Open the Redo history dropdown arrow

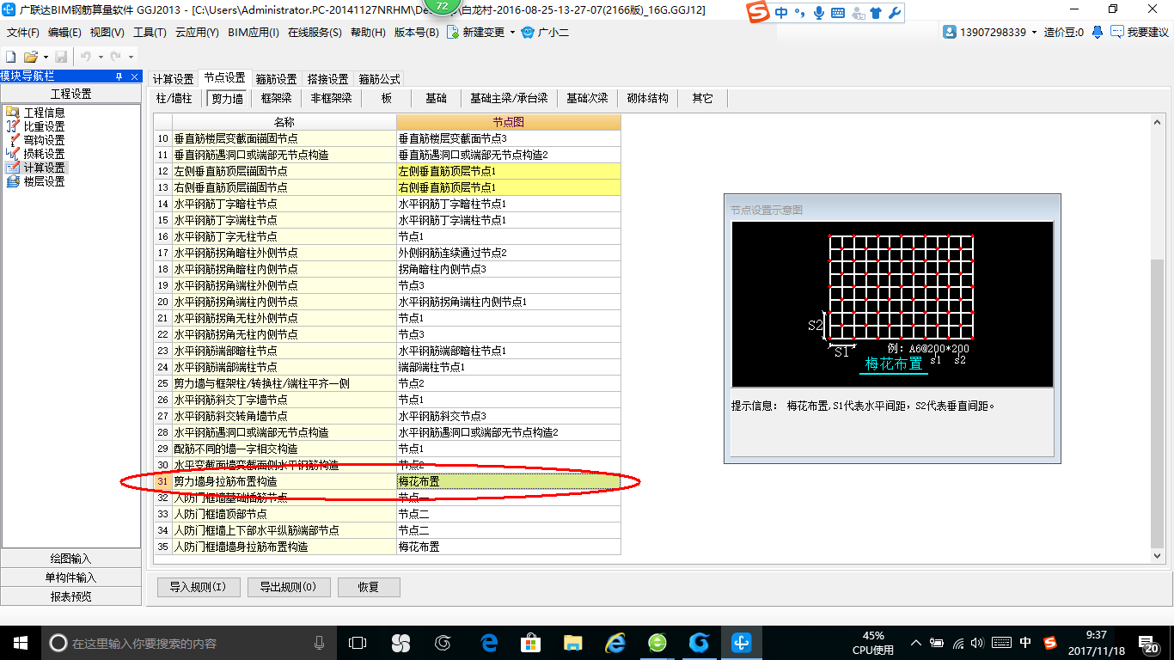point(130,57)
